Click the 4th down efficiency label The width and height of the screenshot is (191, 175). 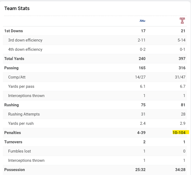[x=25, y=49]
